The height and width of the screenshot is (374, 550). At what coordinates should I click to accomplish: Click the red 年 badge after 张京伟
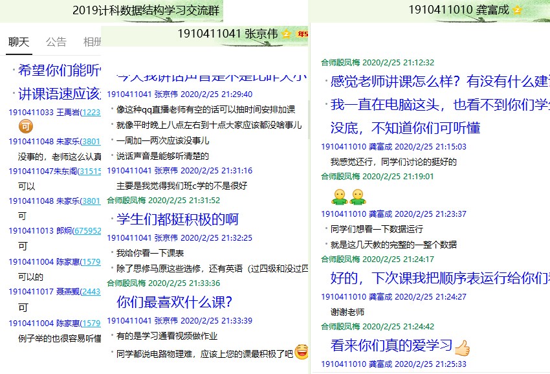[302, 34]
